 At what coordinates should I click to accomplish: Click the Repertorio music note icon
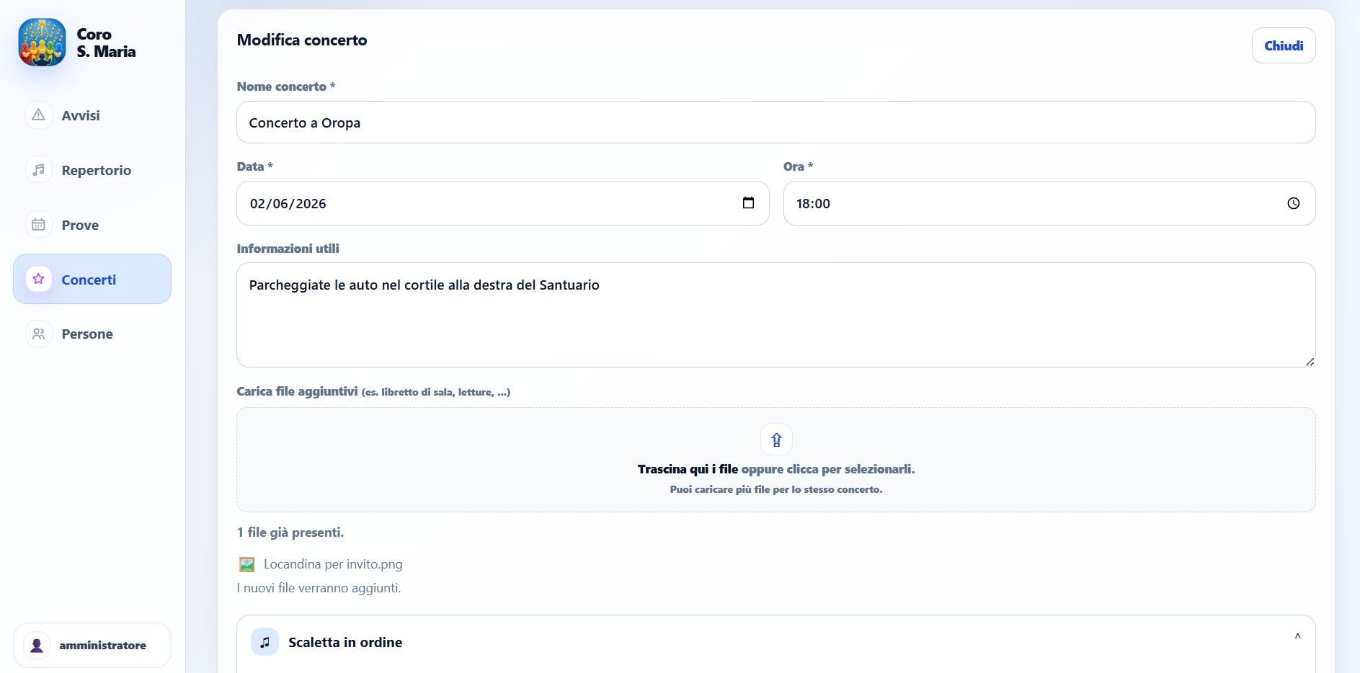point(39,170)
